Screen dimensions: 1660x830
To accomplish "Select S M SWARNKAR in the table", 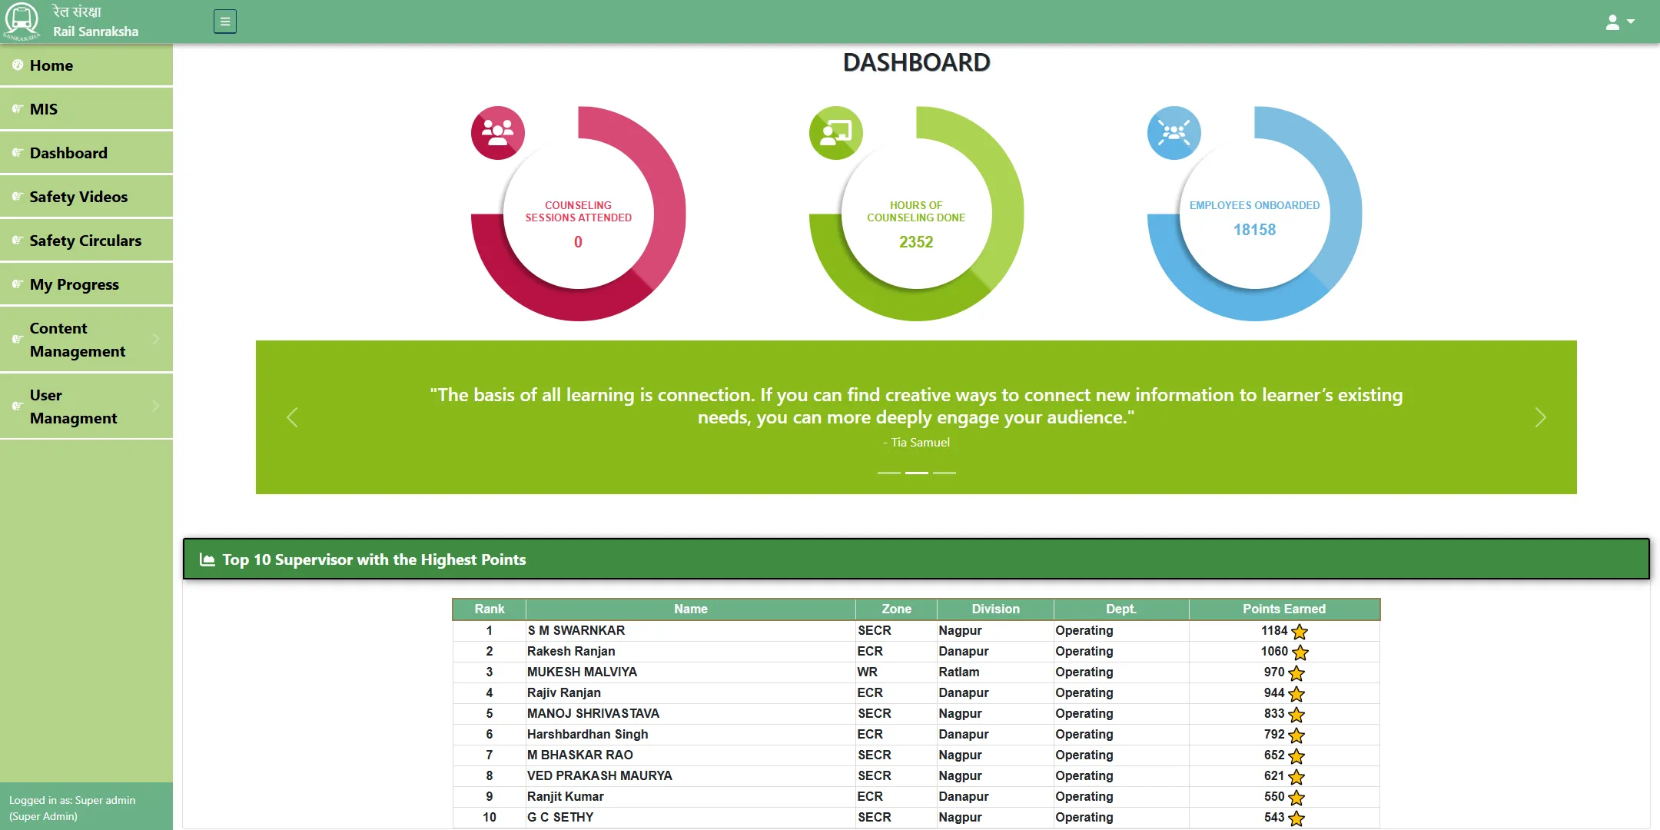I will coord(576,630).
